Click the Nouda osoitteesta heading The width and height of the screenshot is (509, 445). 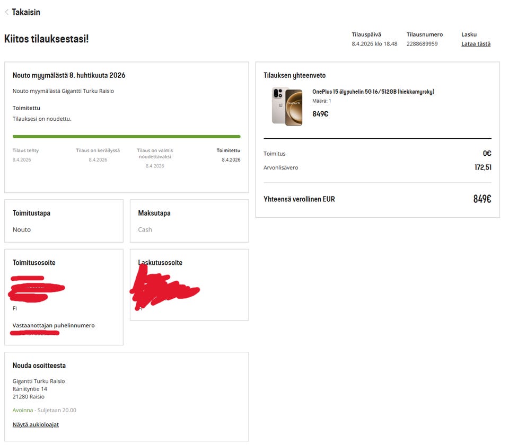(x=39, y=366)
